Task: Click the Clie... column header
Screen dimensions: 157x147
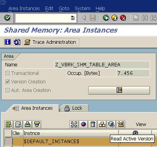Action: [x=18, y=133]
